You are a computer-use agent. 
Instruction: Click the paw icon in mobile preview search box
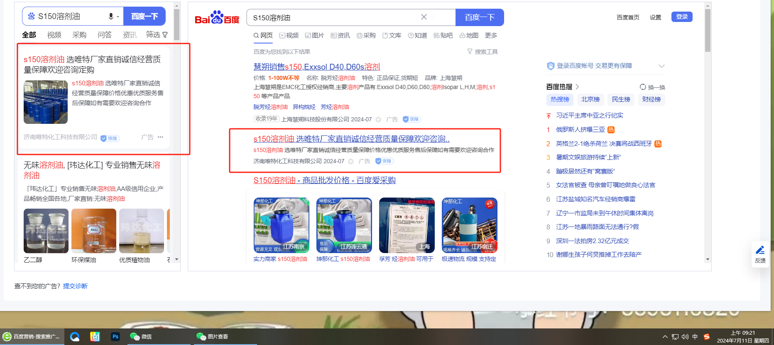31,16
